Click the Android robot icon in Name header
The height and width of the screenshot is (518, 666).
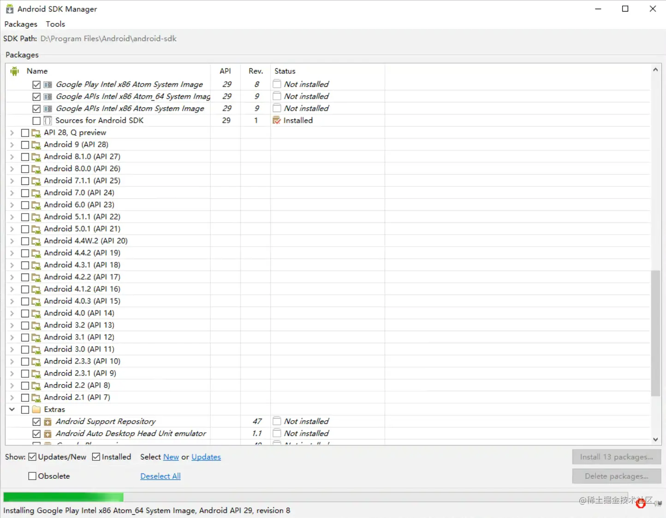15,71
